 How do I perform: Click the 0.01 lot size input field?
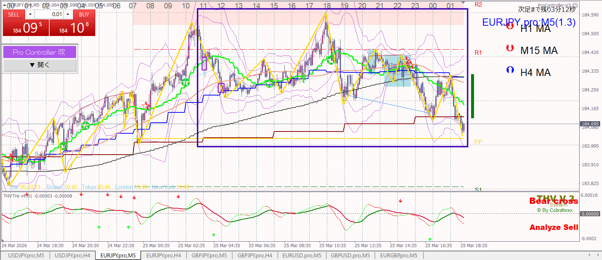coord(50,14)
